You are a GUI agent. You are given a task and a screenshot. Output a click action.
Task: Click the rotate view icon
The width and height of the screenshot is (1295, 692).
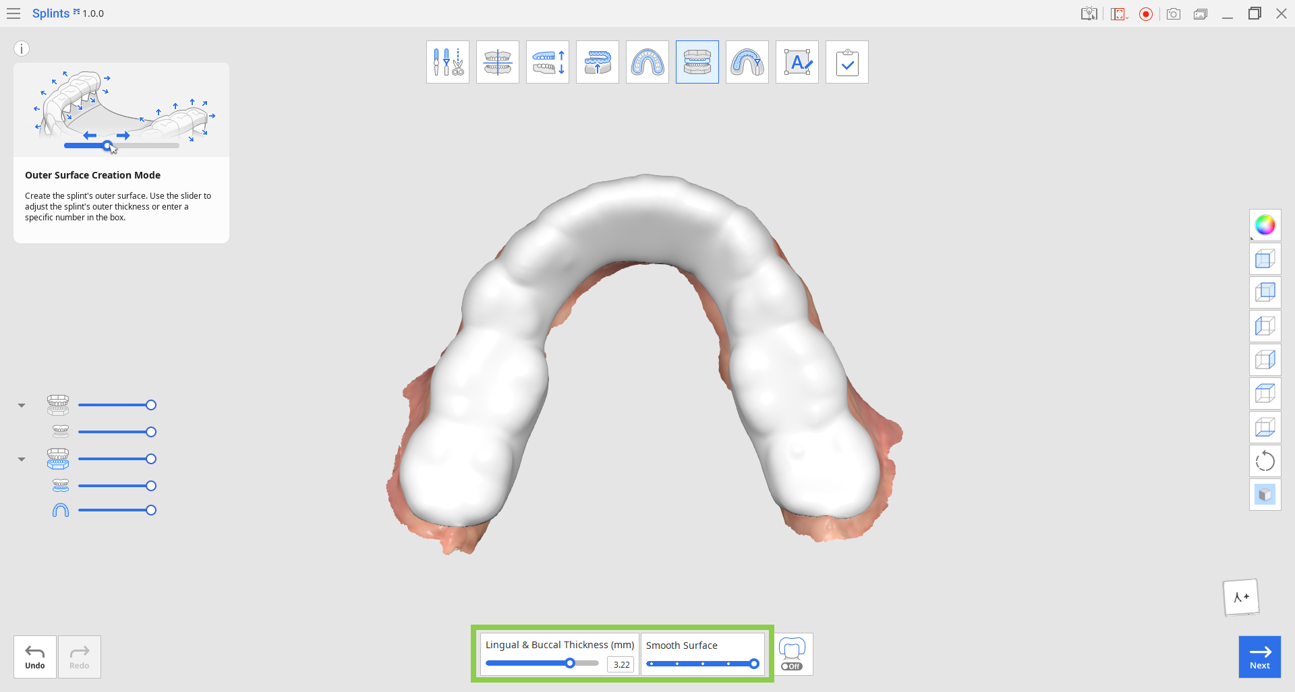click(x=1265, y=461)
